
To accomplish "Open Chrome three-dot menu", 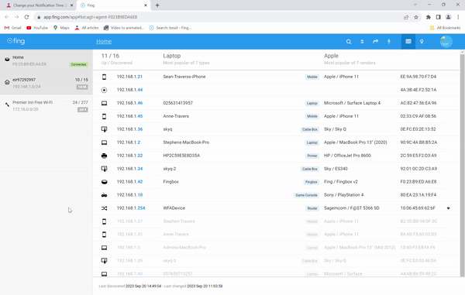I will (458, 17).
